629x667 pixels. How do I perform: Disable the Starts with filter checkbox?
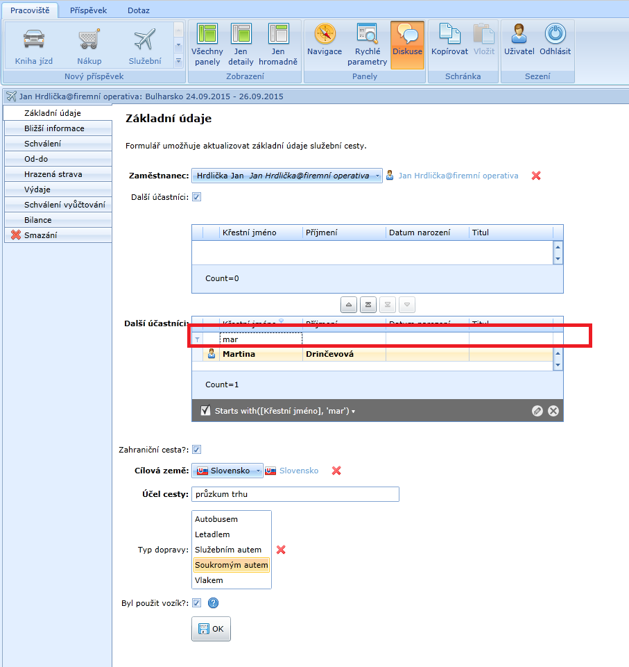coord(205,411)
